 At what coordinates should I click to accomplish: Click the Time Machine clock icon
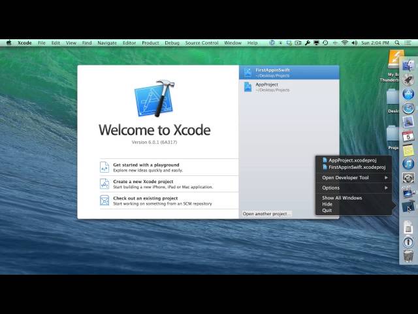point(325,43)
